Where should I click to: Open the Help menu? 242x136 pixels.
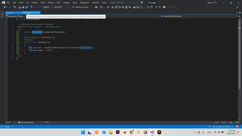(x=104, y=3)
